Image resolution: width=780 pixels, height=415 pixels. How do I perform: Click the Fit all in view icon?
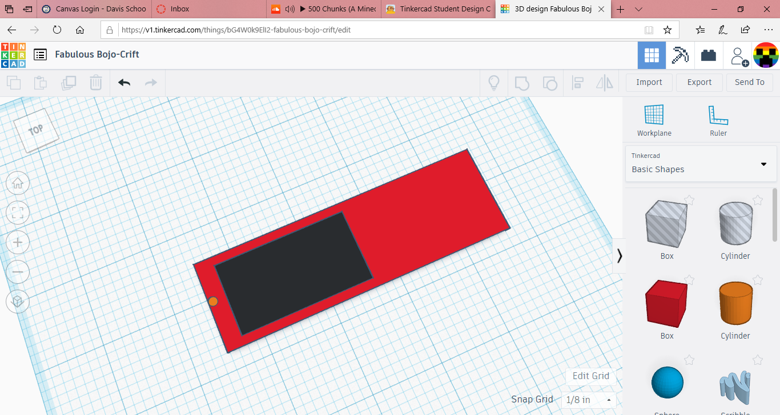[18, 213]
